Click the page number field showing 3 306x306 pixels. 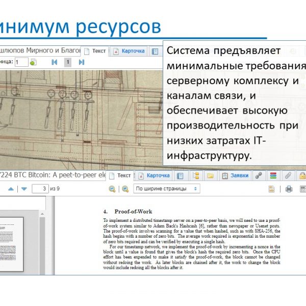pyautogui.click(x=40, y=189)
